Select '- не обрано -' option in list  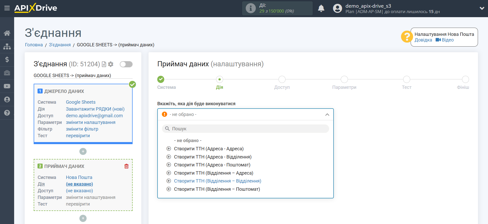pos(188,141)
